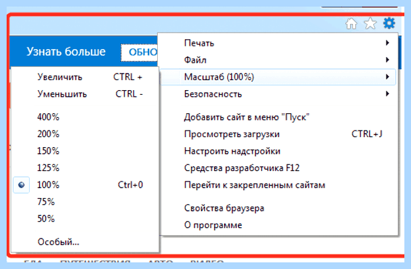Select Просмотреть загрузки
Viewport: 411px width, 269px height.
pos(278,134)
